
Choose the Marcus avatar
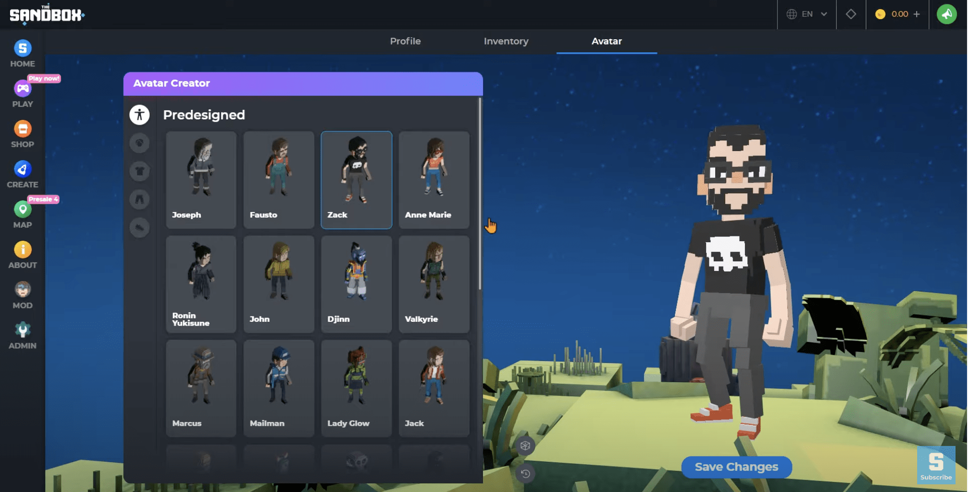pos(201,388)
